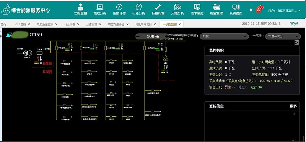Click the stopped count 停运 0

tap(243, 87)
